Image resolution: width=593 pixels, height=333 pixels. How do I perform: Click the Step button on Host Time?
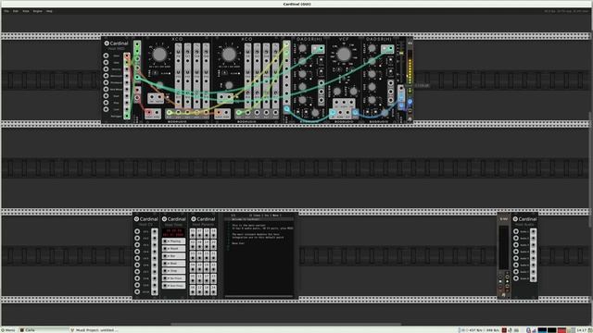pos(174,271)
